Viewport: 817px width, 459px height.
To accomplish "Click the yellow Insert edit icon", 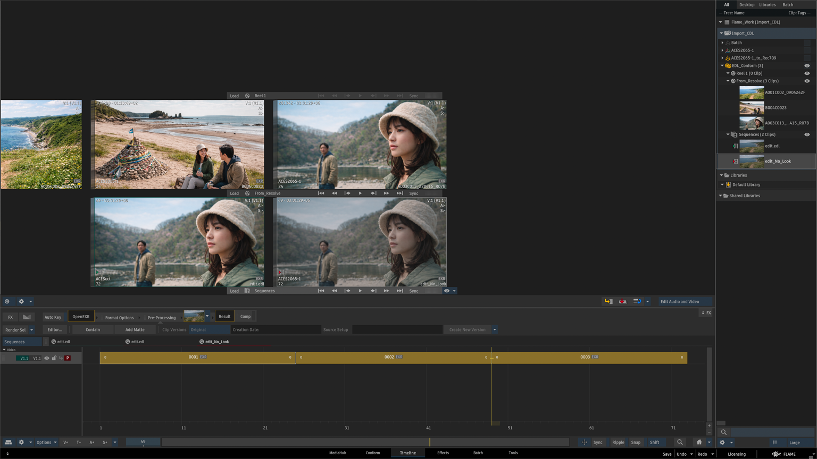I will (x=608, y=301).
